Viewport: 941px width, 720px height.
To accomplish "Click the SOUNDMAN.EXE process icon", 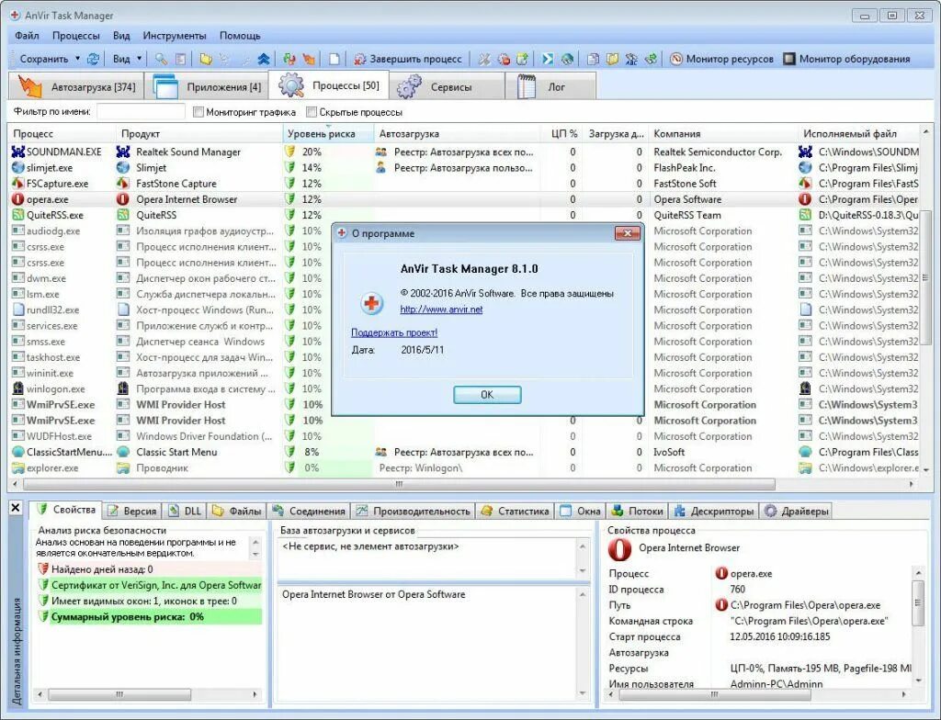I will [17, 152].
